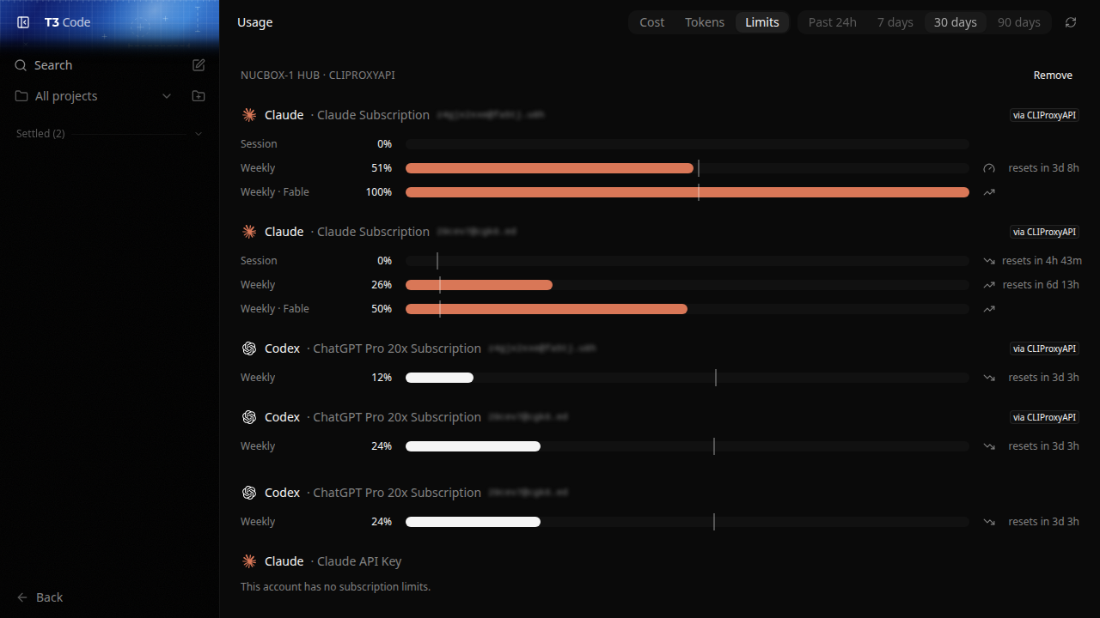Viewport: 1100px width, 618px height.
Task: Toggle the sidebar collapse icon
Action: pos(23,22)
